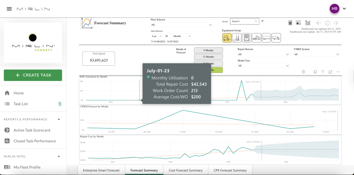Open the chart filter icon
Viewport: 354px width, 175px height.
click(x=323, y=72)
